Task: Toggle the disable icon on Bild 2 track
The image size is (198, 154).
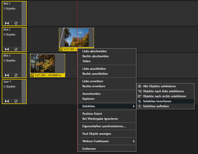Action: click(16, 49)
